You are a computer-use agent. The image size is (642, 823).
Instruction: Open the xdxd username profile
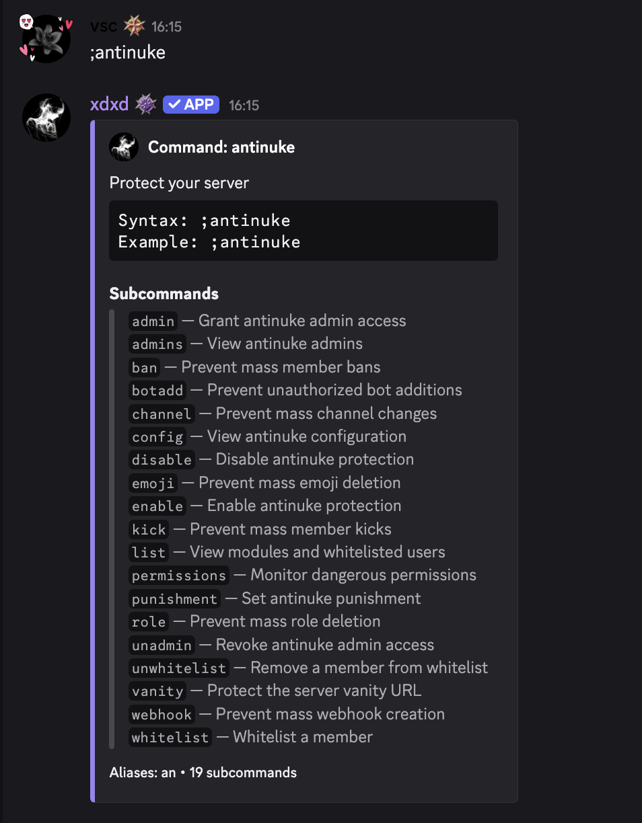coord(109,105)
